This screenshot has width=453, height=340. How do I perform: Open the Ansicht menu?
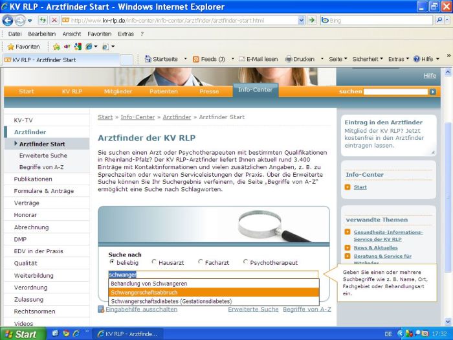72,34
